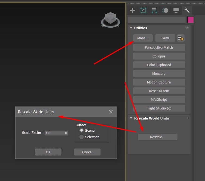The height and width of the screenshot is (181, 205).
Task: Confirm rescale with OK
Action: (48, 152)
